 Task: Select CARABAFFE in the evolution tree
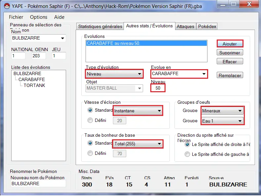(x=32, y=79)
